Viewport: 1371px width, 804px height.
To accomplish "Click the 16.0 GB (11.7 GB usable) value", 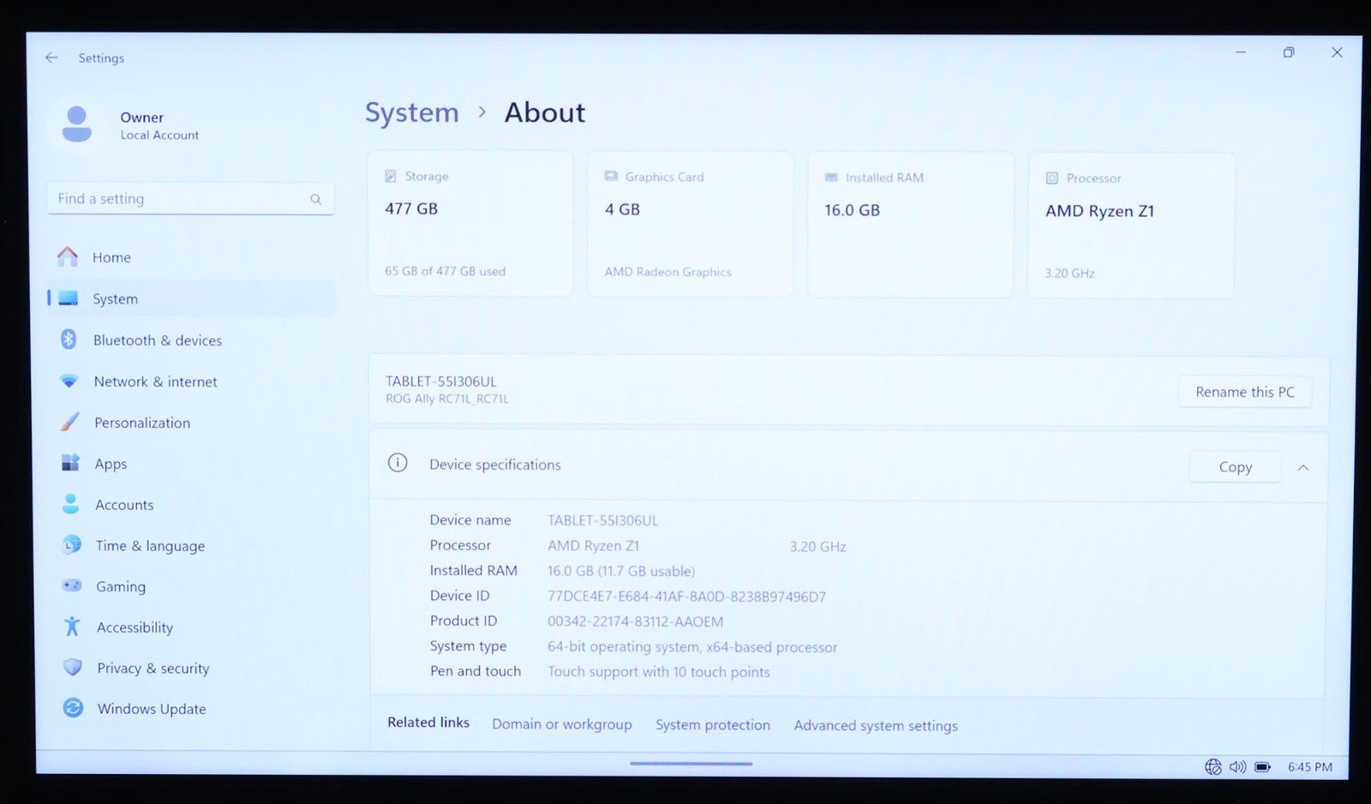I will [621, 571].
